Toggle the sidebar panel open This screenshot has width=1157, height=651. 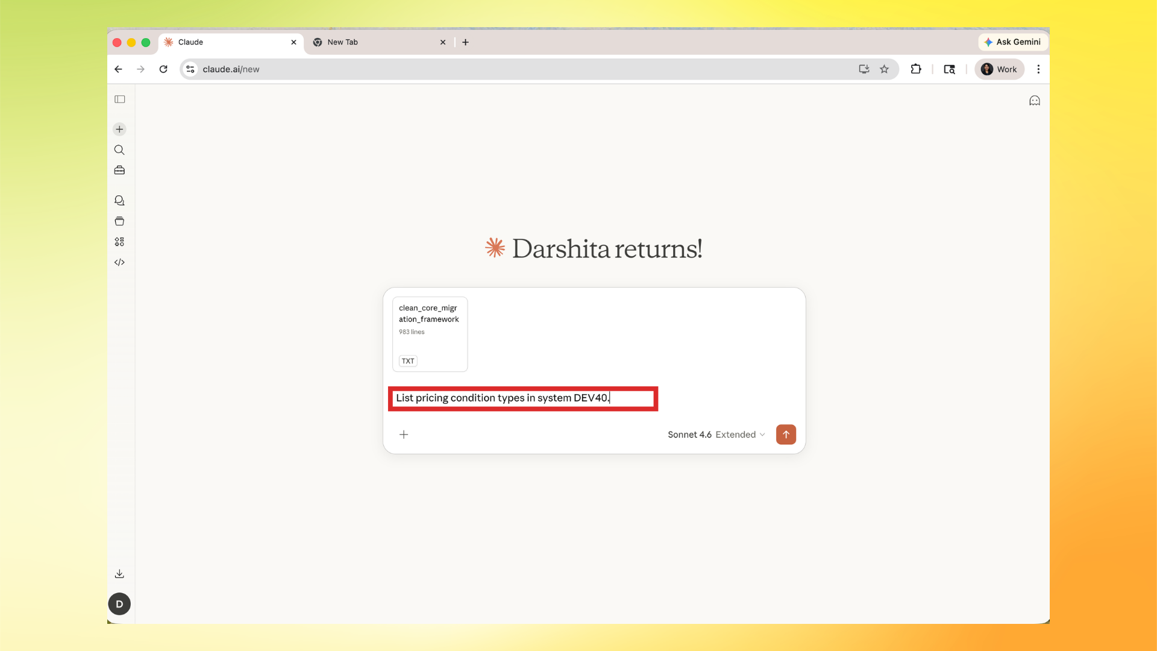[119, 99]
